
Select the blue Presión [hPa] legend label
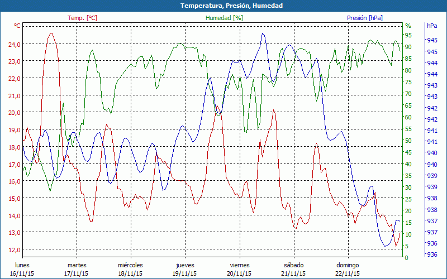point(364,18)
